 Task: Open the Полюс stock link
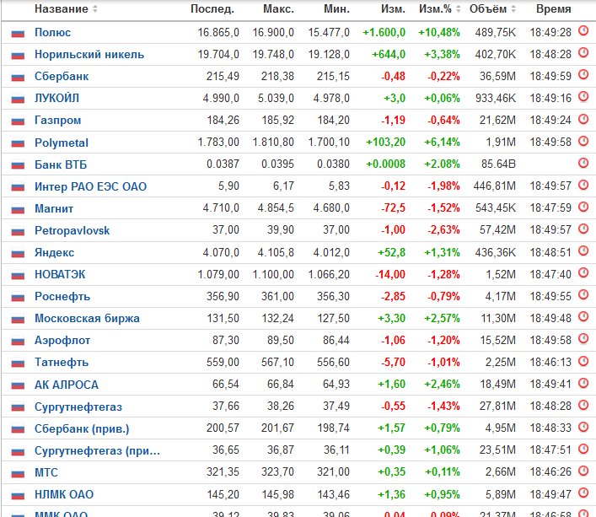(52, 33)
